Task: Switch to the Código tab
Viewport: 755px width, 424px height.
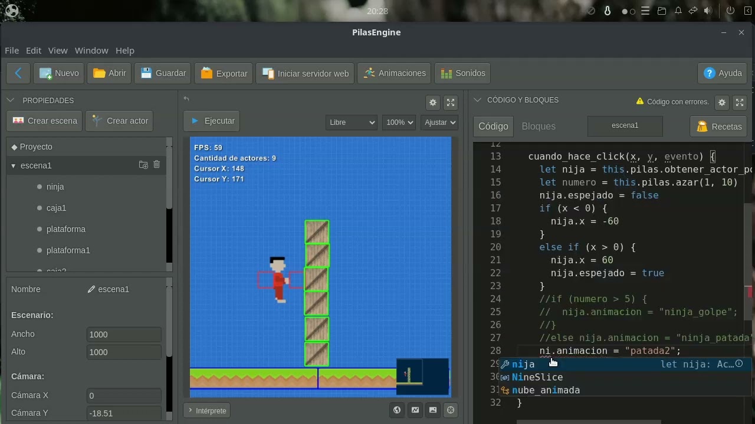Action: click(x=493, y=126)
